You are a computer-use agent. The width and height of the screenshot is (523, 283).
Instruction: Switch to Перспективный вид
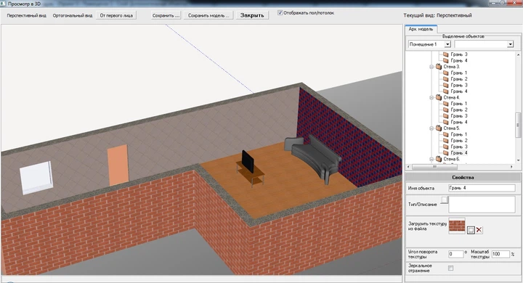(27, 15)
